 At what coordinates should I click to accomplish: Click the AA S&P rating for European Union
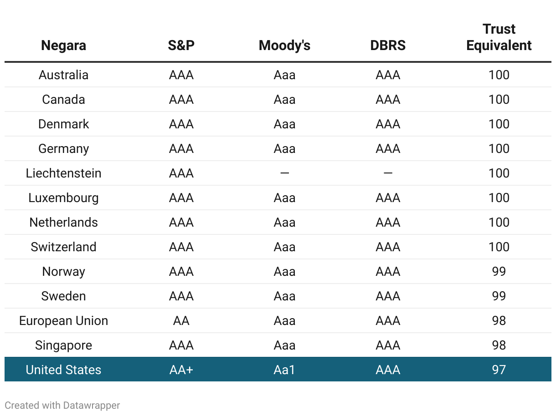tap(181, 321)
